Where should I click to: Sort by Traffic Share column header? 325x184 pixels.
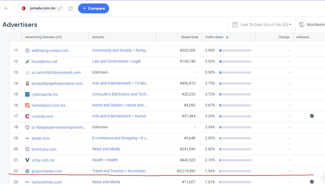(x=214, y=37)
